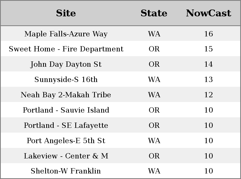This screenshot has height=179, width=241.
Task: Select Portland - Sauvie Island site
Action: [x=66, y=110]
